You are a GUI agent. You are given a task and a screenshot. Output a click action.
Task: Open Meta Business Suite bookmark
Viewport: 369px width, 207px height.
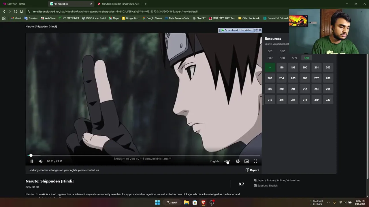[x=177, y=18]
